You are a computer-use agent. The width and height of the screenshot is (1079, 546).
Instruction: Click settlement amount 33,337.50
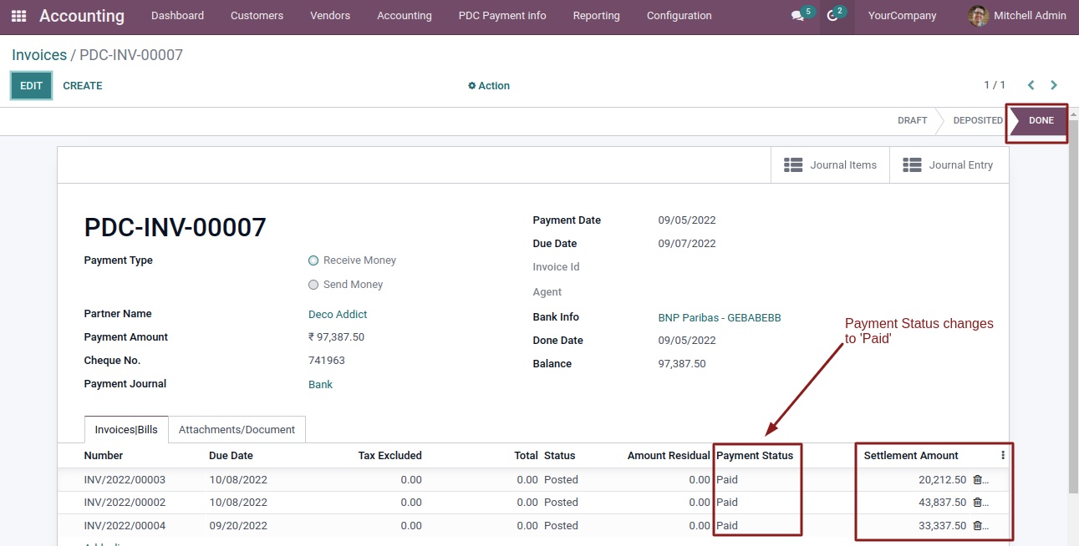point(942,526)
